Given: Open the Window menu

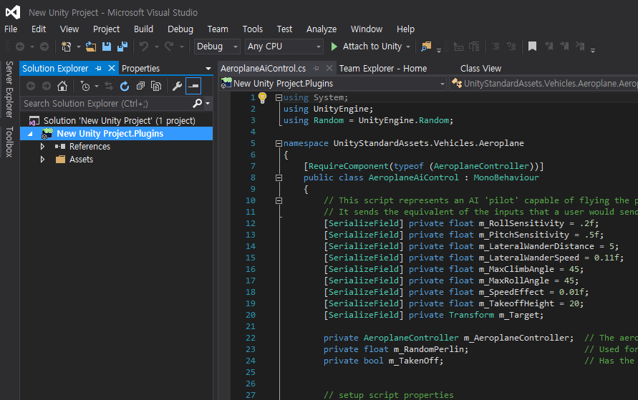Looking at the screenshot, I should pyautogui.click(x=367, y=29).
